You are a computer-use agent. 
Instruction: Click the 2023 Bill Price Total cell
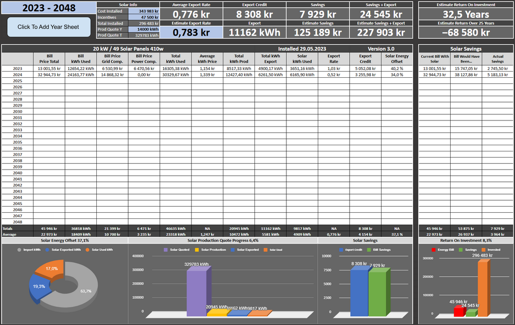pyautogui.click(x=48, y=69)
